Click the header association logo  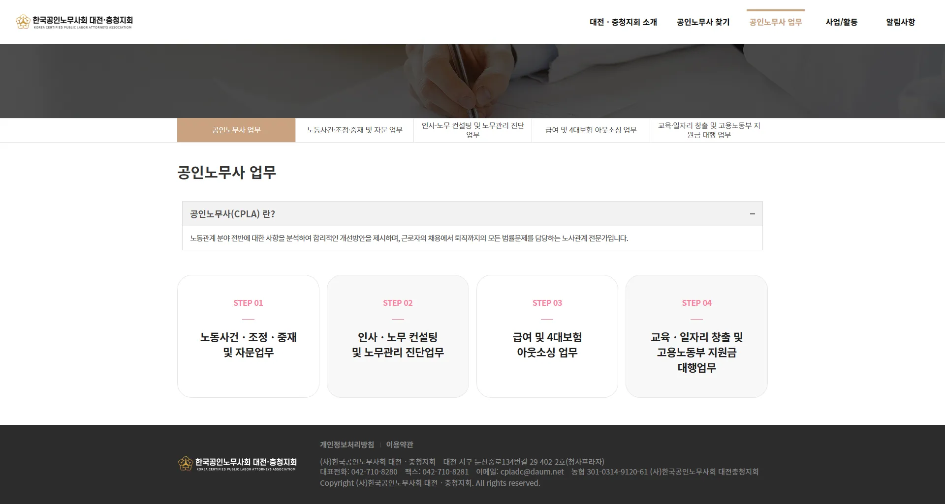click(x=74, y=22)
